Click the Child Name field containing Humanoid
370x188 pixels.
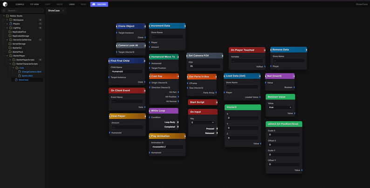pos(127,71)
